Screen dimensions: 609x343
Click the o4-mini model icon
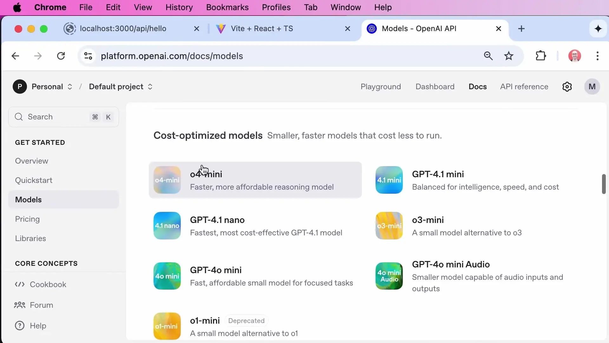point(167,180)
